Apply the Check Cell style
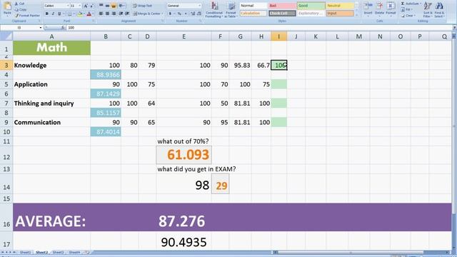This screenshot has width=457, height=257. 282,14
